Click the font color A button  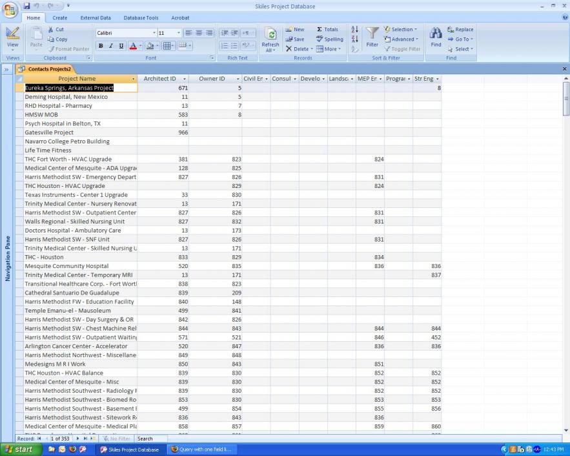pos(134,46)
